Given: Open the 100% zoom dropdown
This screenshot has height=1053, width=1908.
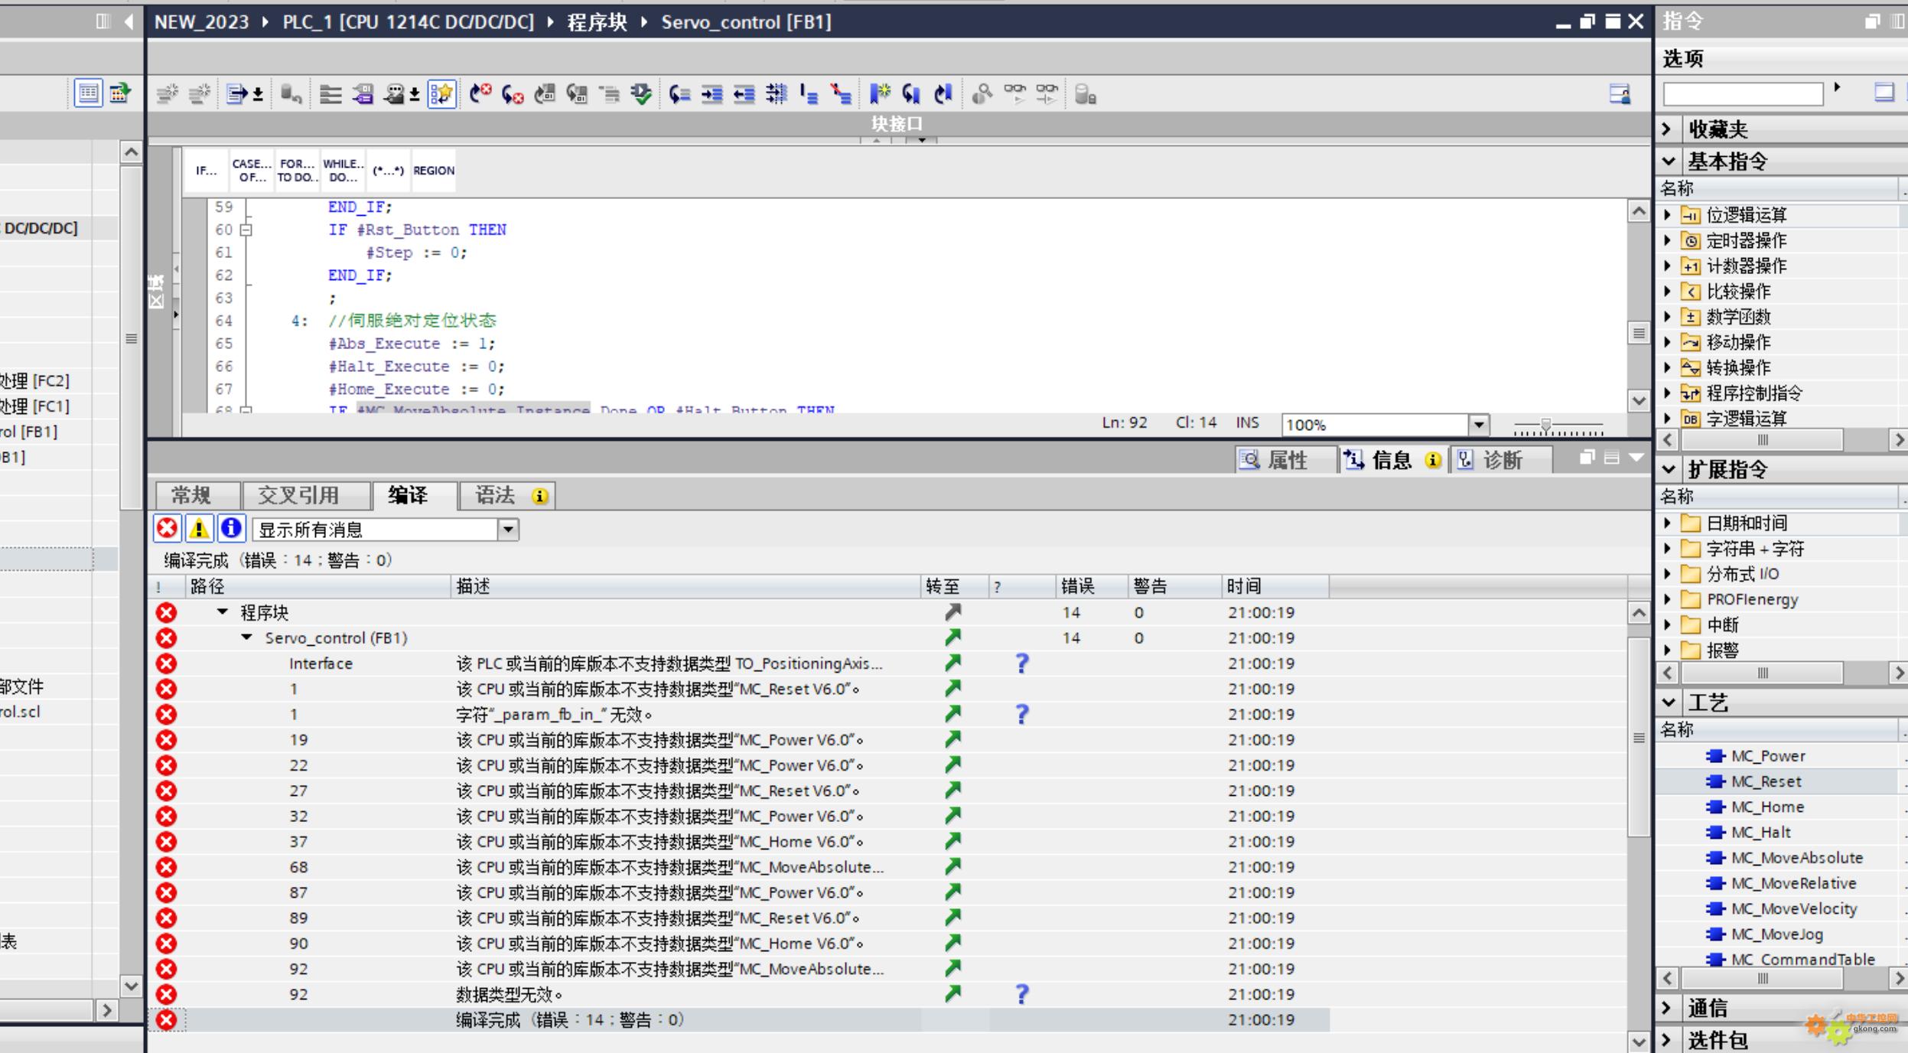Looking at the screenshot, I should [x=1479, y=424].
